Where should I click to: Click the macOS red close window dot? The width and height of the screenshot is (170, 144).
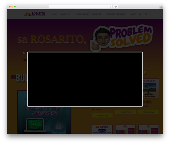10,6
